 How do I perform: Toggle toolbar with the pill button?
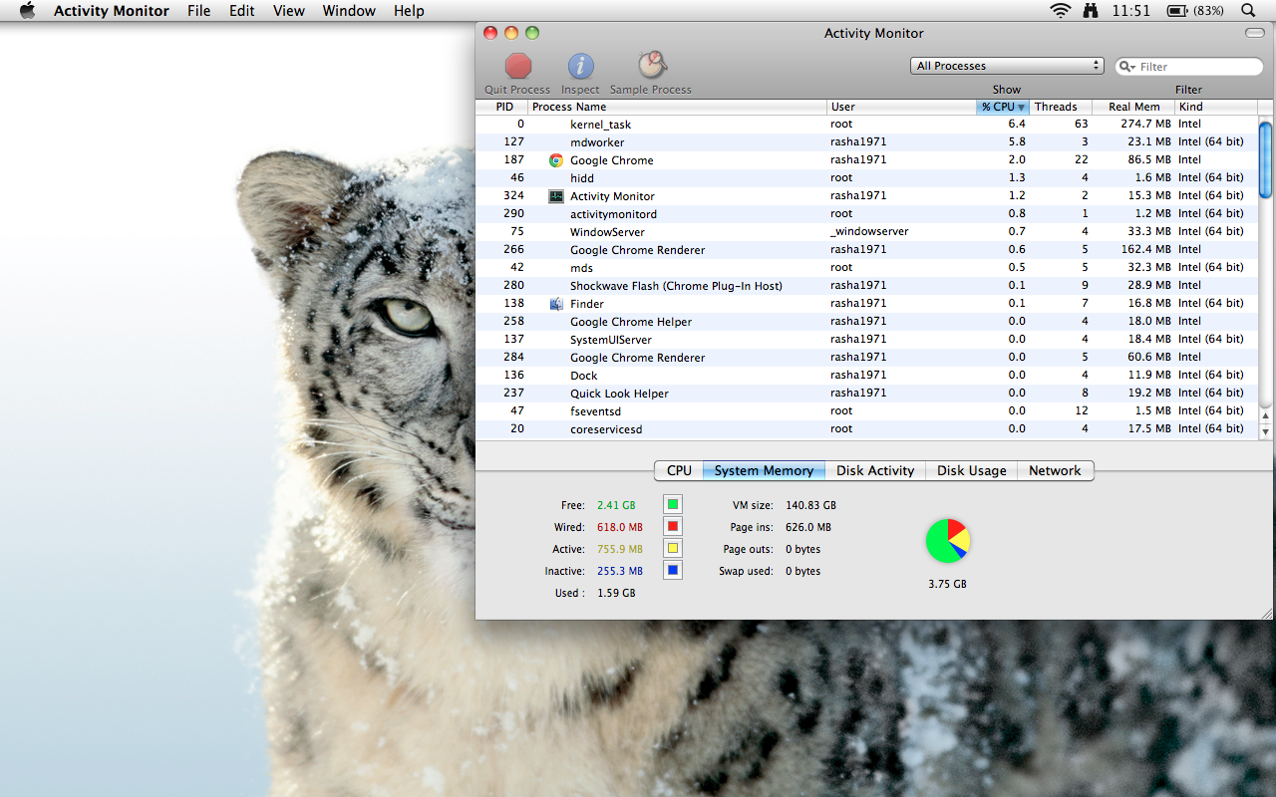coord(1254,33)
